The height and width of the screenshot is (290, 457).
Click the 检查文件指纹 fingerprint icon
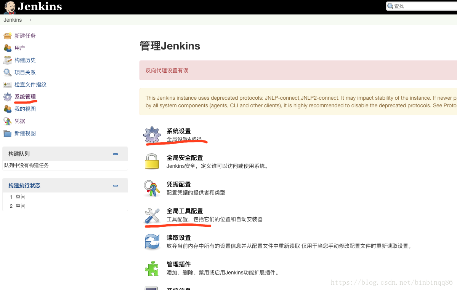pyautogui.click(x=8, y=84)
